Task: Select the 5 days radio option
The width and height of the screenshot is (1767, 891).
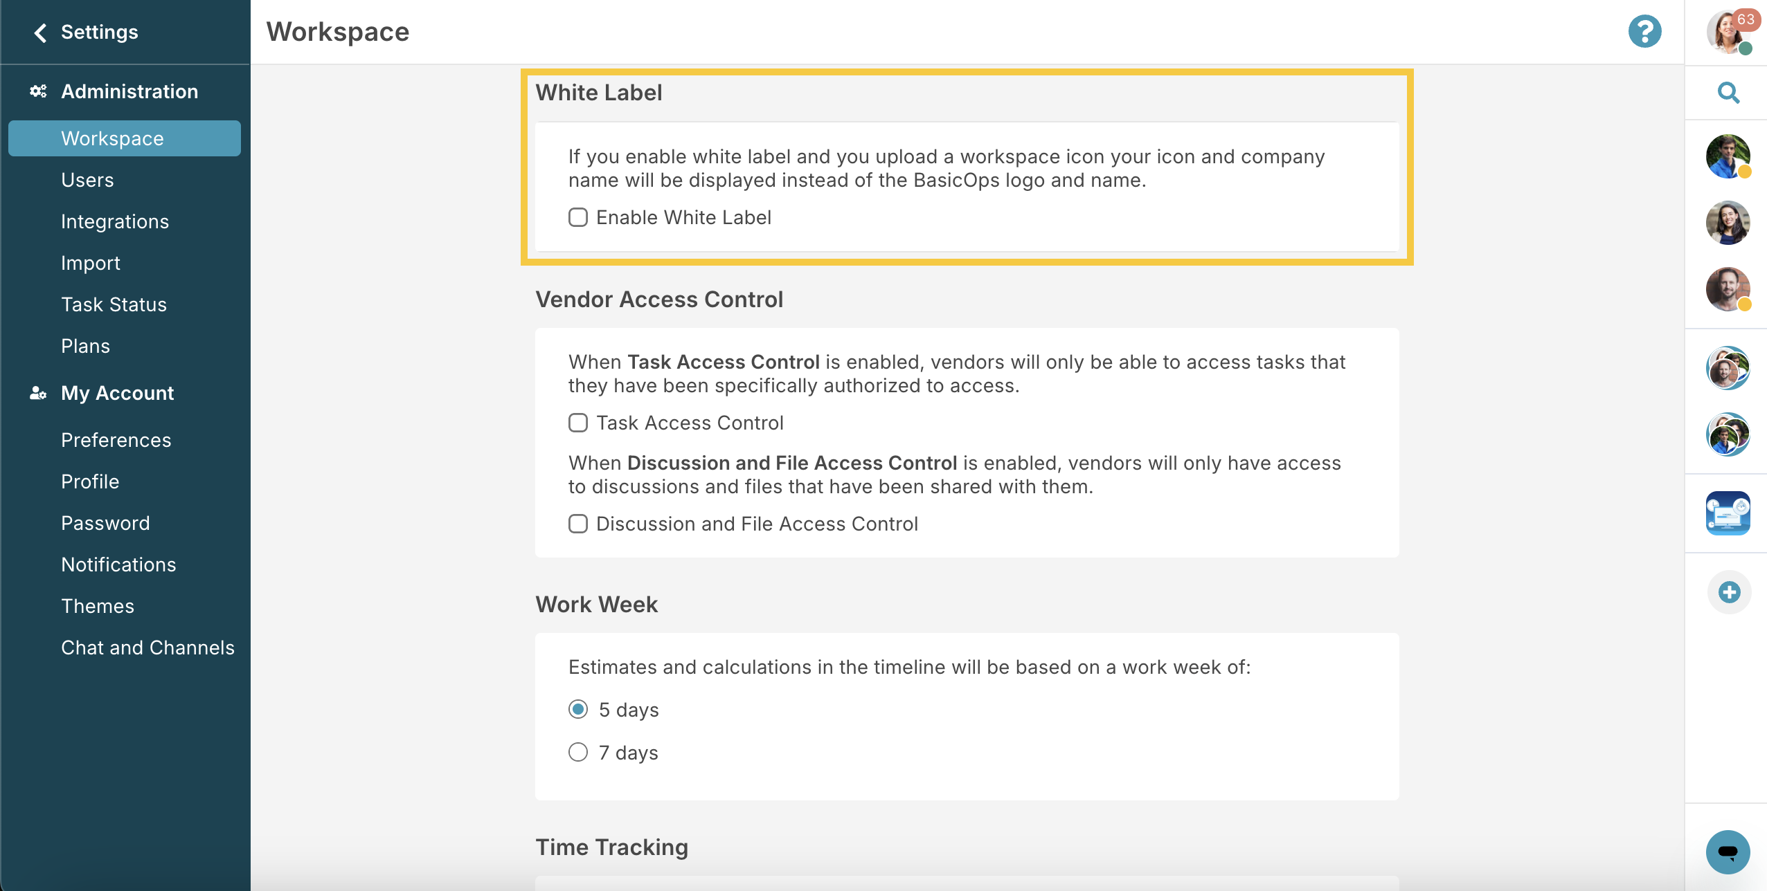Action: click(578, 709)
